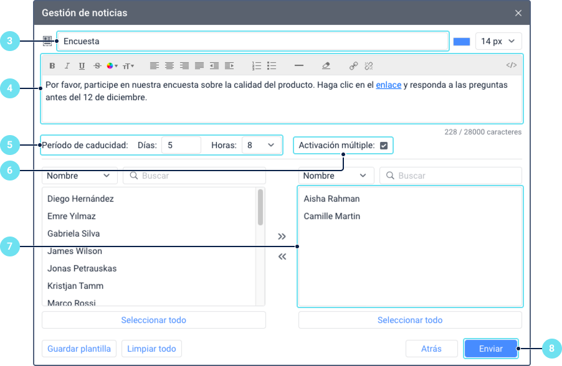562x366 pixels.
Task: Insert a link with the chain icon
Action: tap(353, 66)
